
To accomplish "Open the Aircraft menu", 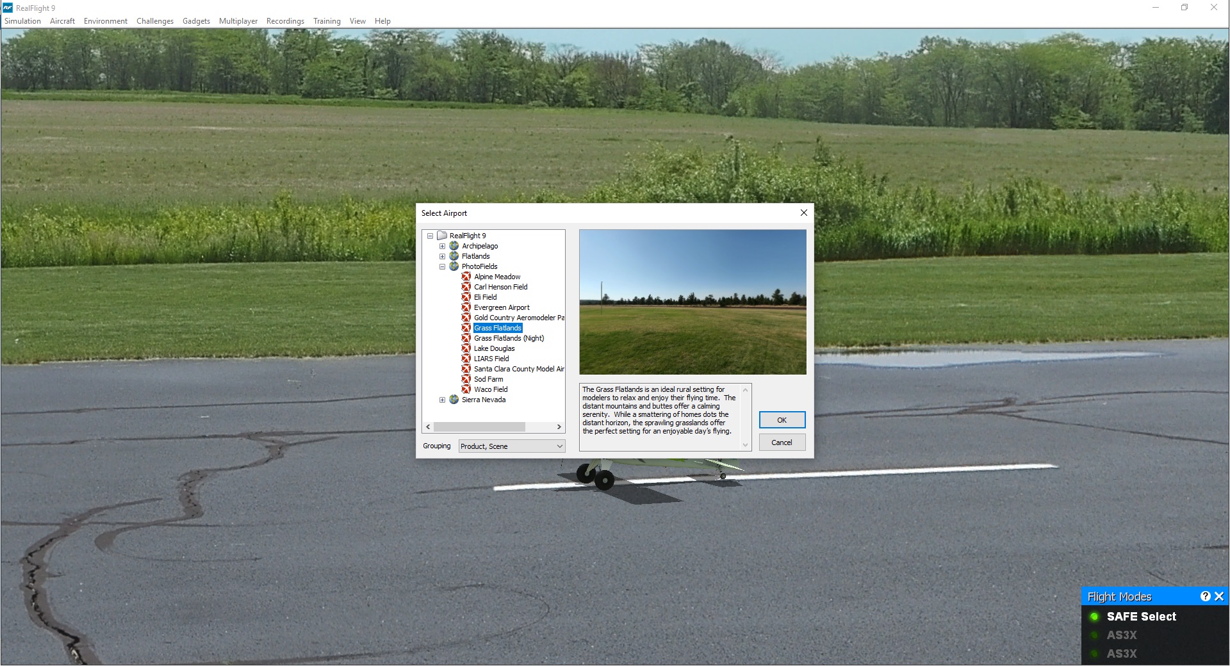I will [x=62, y=21].
